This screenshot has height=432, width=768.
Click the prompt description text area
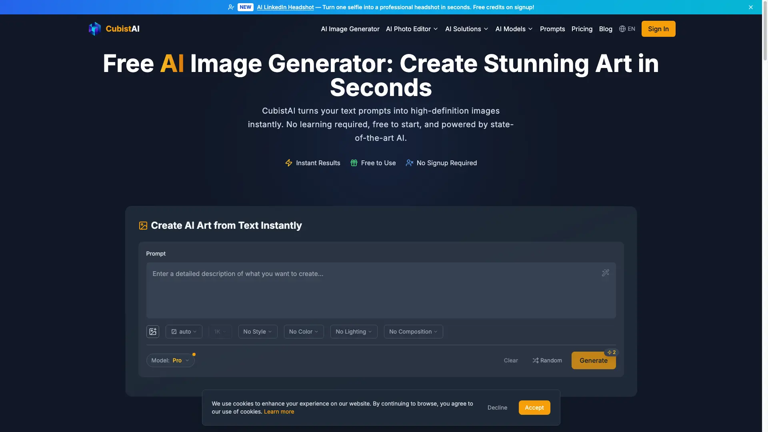pos(381,290)
